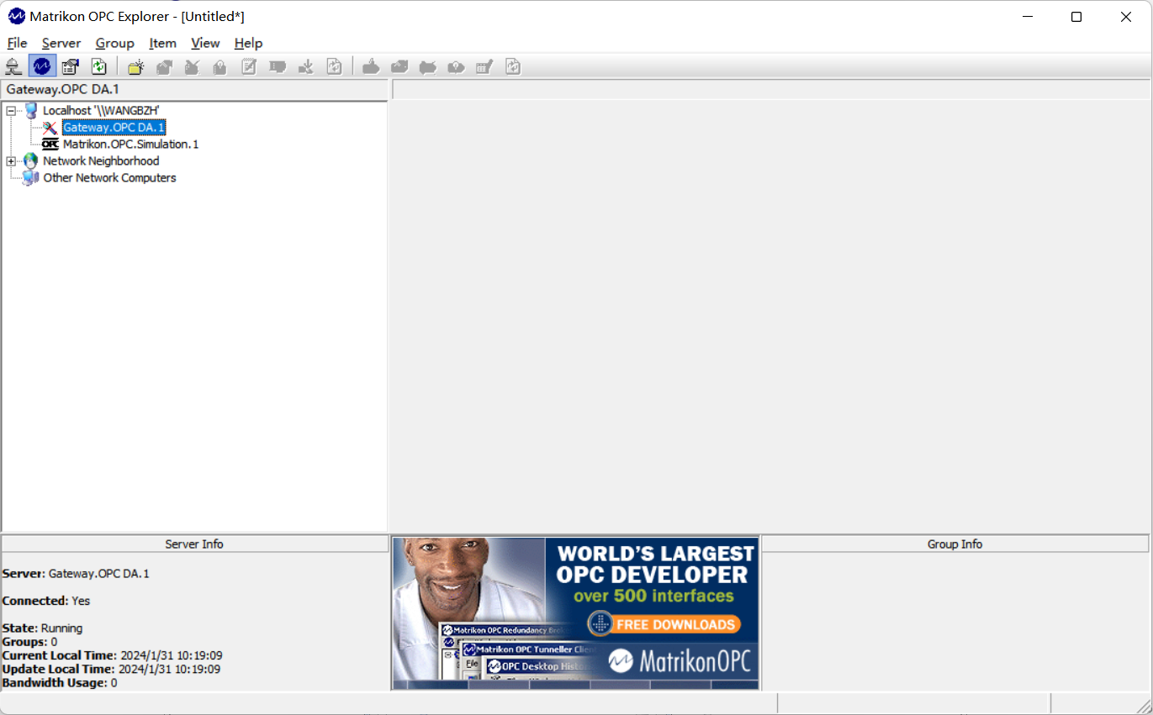Click the grayed calendar with pencil icon

484,66
